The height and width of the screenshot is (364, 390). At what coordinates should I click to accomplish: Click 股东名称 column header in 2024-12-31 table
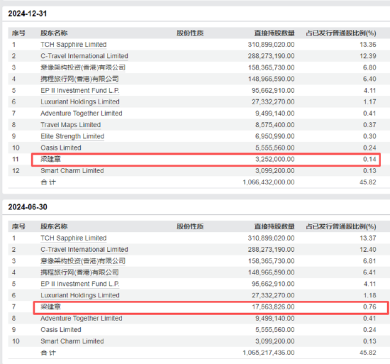click(54, 33)
